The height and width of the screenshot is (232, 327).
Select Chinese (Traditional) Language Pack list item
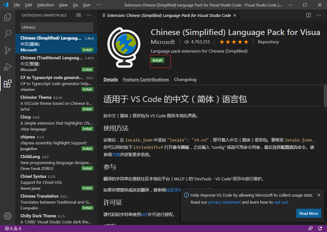pos(56,63)
